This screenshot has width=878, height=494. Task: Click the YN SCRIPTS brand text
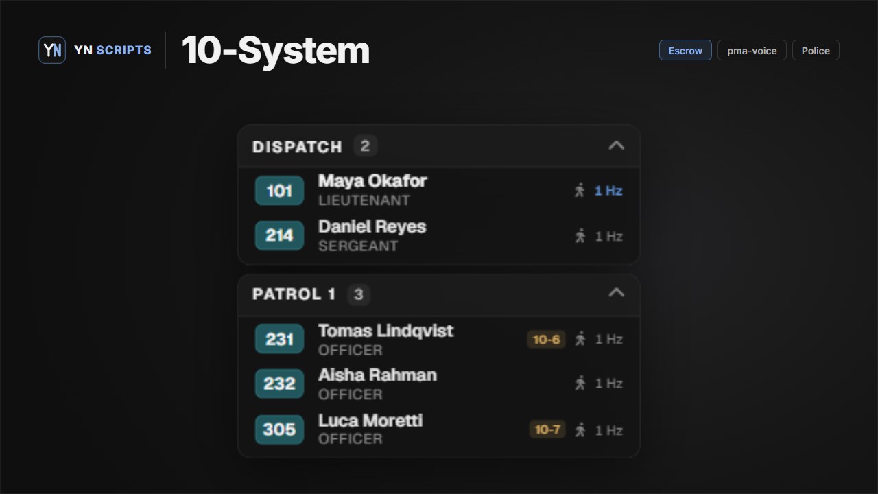pos(112,50)
